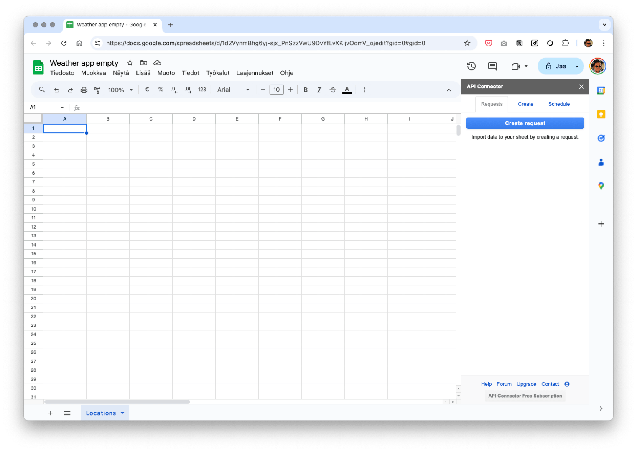The width and height of the screenshot is (637, 452).
Task: Toggle bold formatting
Action: click(x=306, y=90)
